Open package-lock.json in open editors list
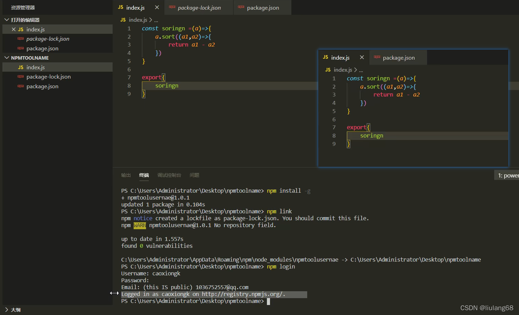519x315 pixels. (x=58, y=39)
